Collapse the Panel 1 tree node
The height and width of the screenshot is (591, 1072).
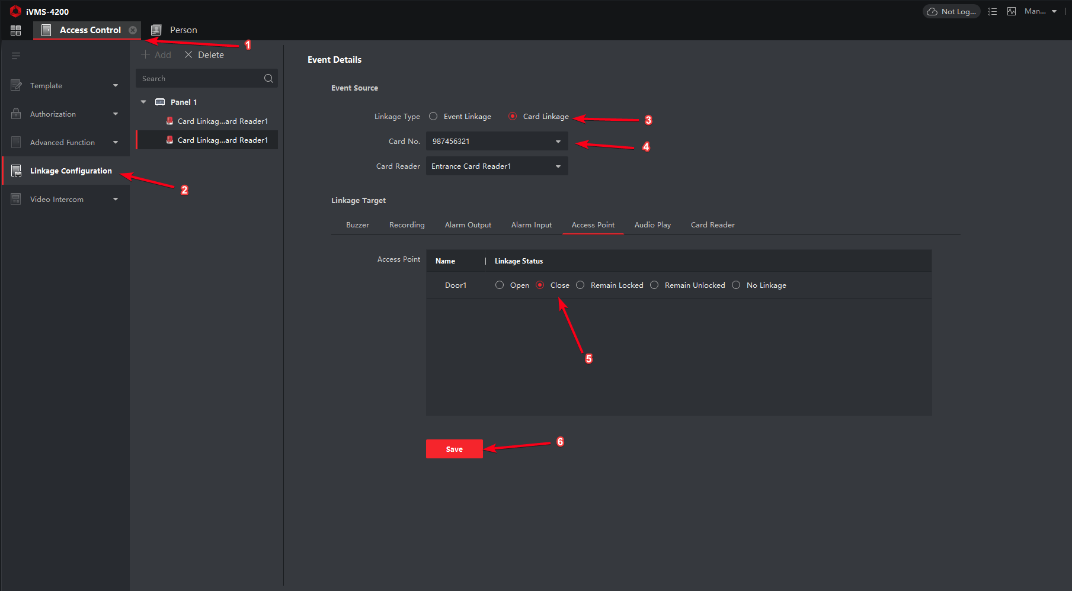point(143,102)
